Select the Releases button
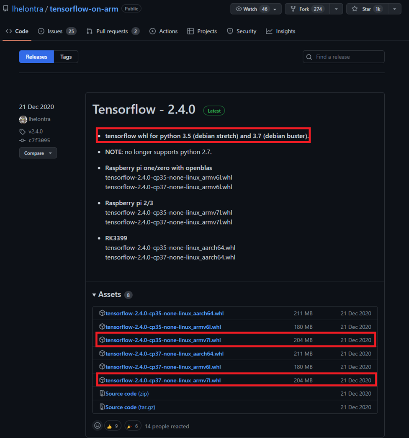This screenshot has height=438, width=409. (36, 57)
